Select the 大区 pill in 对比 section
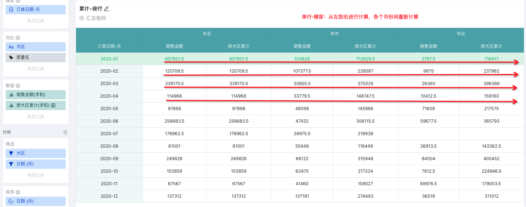 [36, 47]
